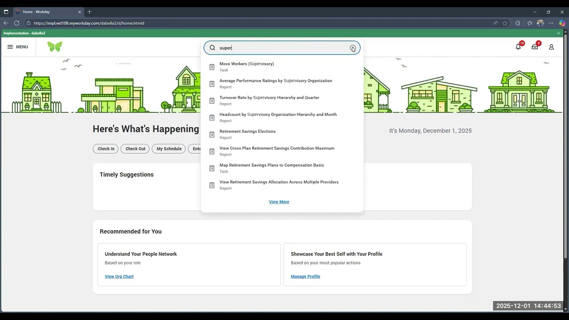Click the Timely Suggestions heading
Screen dimensions: 569x320
[x=127, y=175]
